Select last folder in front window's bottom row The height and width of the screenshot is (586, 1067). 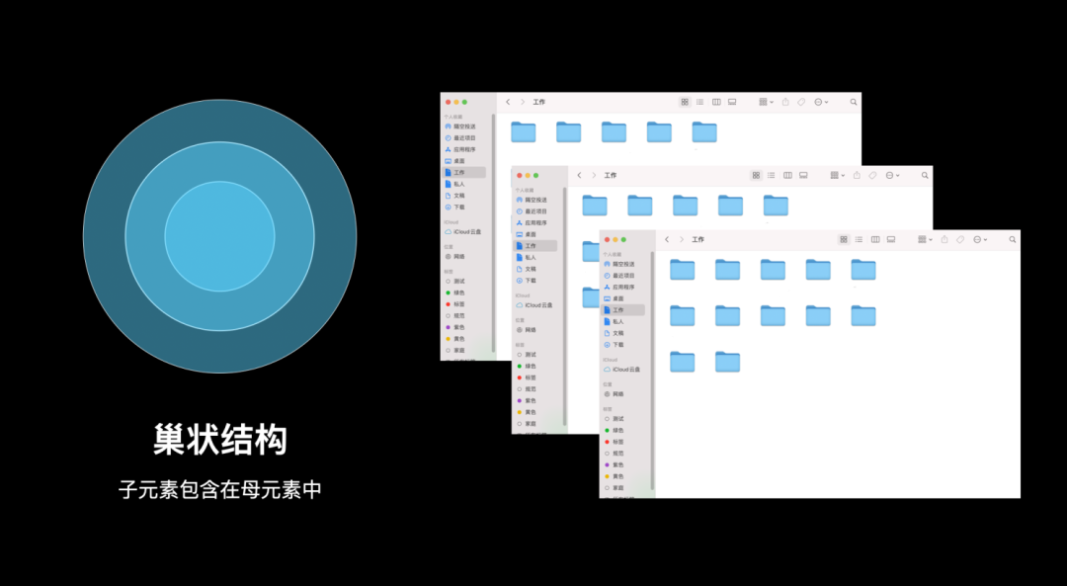click(x=727, y=362)
